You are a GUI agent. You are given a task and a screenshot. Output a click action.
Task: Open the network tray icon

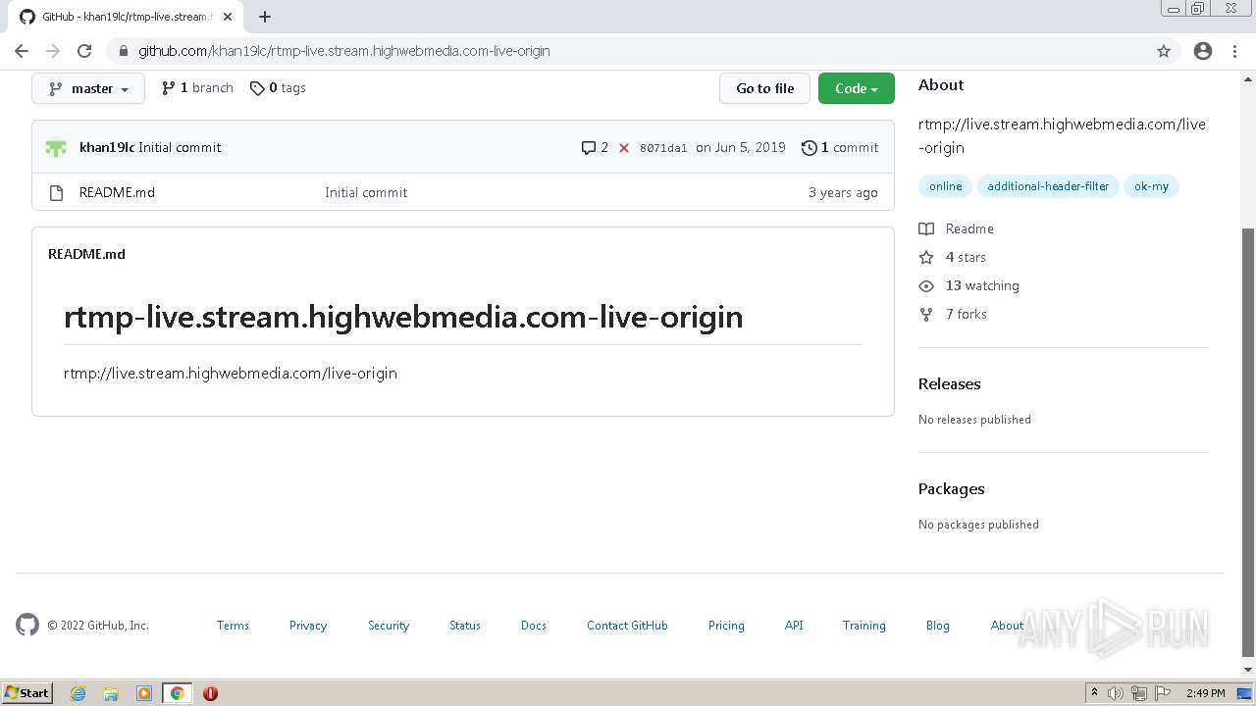1139,693
